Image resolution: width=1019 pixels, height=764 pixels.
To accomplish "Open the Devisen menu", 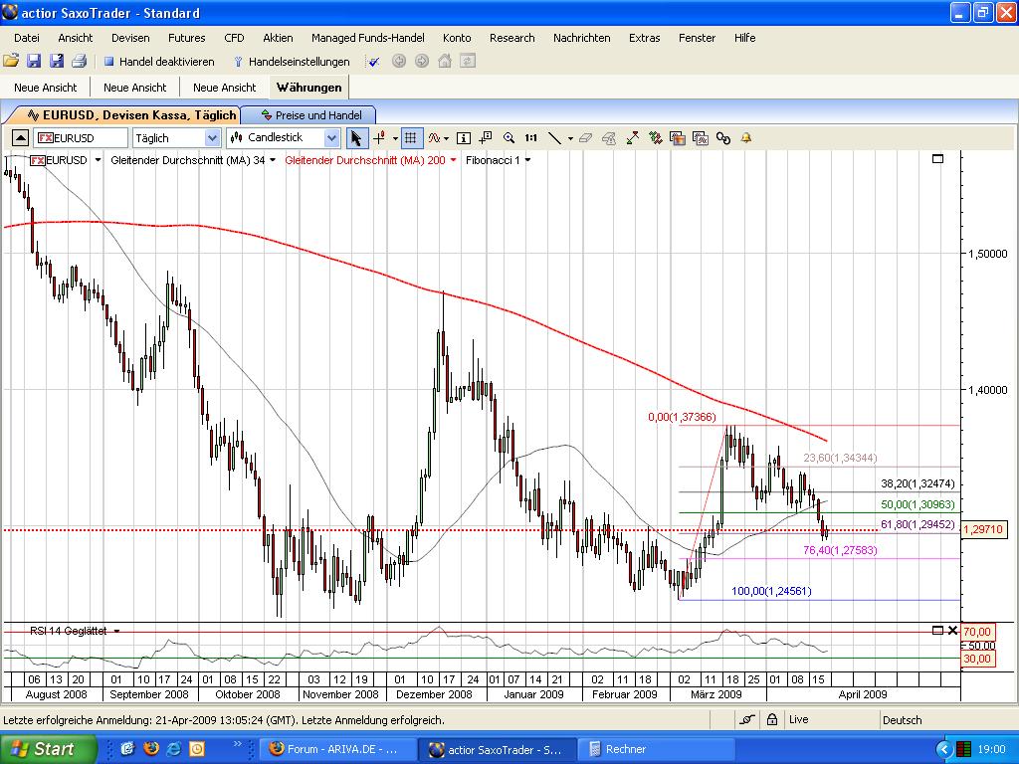I will click(x=129, y=38).
